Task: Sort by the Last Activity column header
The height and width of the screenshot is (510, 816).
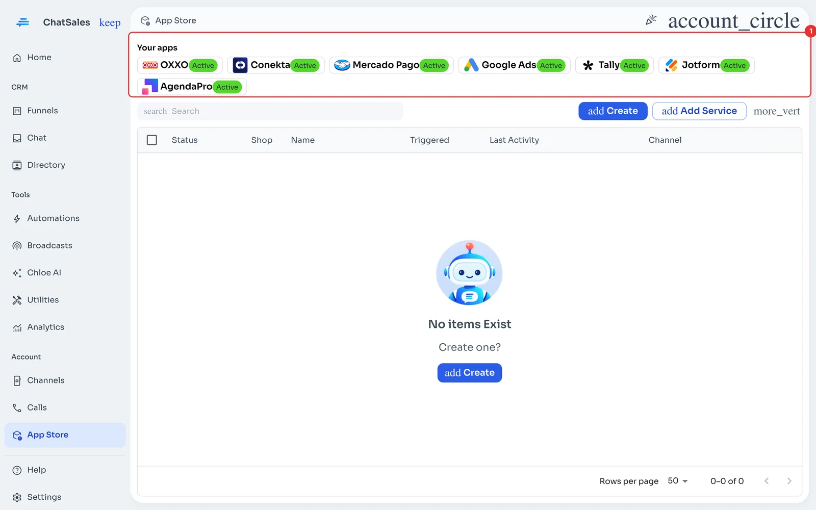Action: (514, 140)
